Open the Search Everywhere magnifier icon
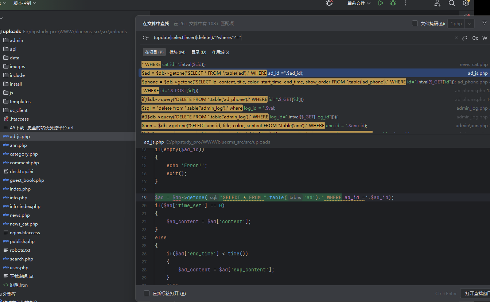490x302 pixels. pyautogui.click(x=452, y=3)
